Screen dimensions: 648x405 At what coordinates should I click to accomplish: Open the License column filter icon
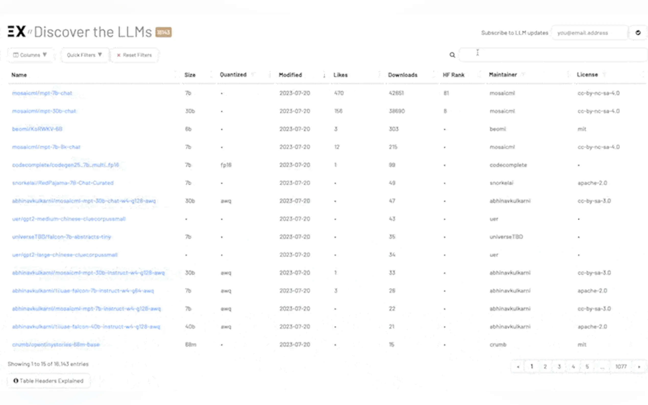pyautogui.click(x=604, y=74)
